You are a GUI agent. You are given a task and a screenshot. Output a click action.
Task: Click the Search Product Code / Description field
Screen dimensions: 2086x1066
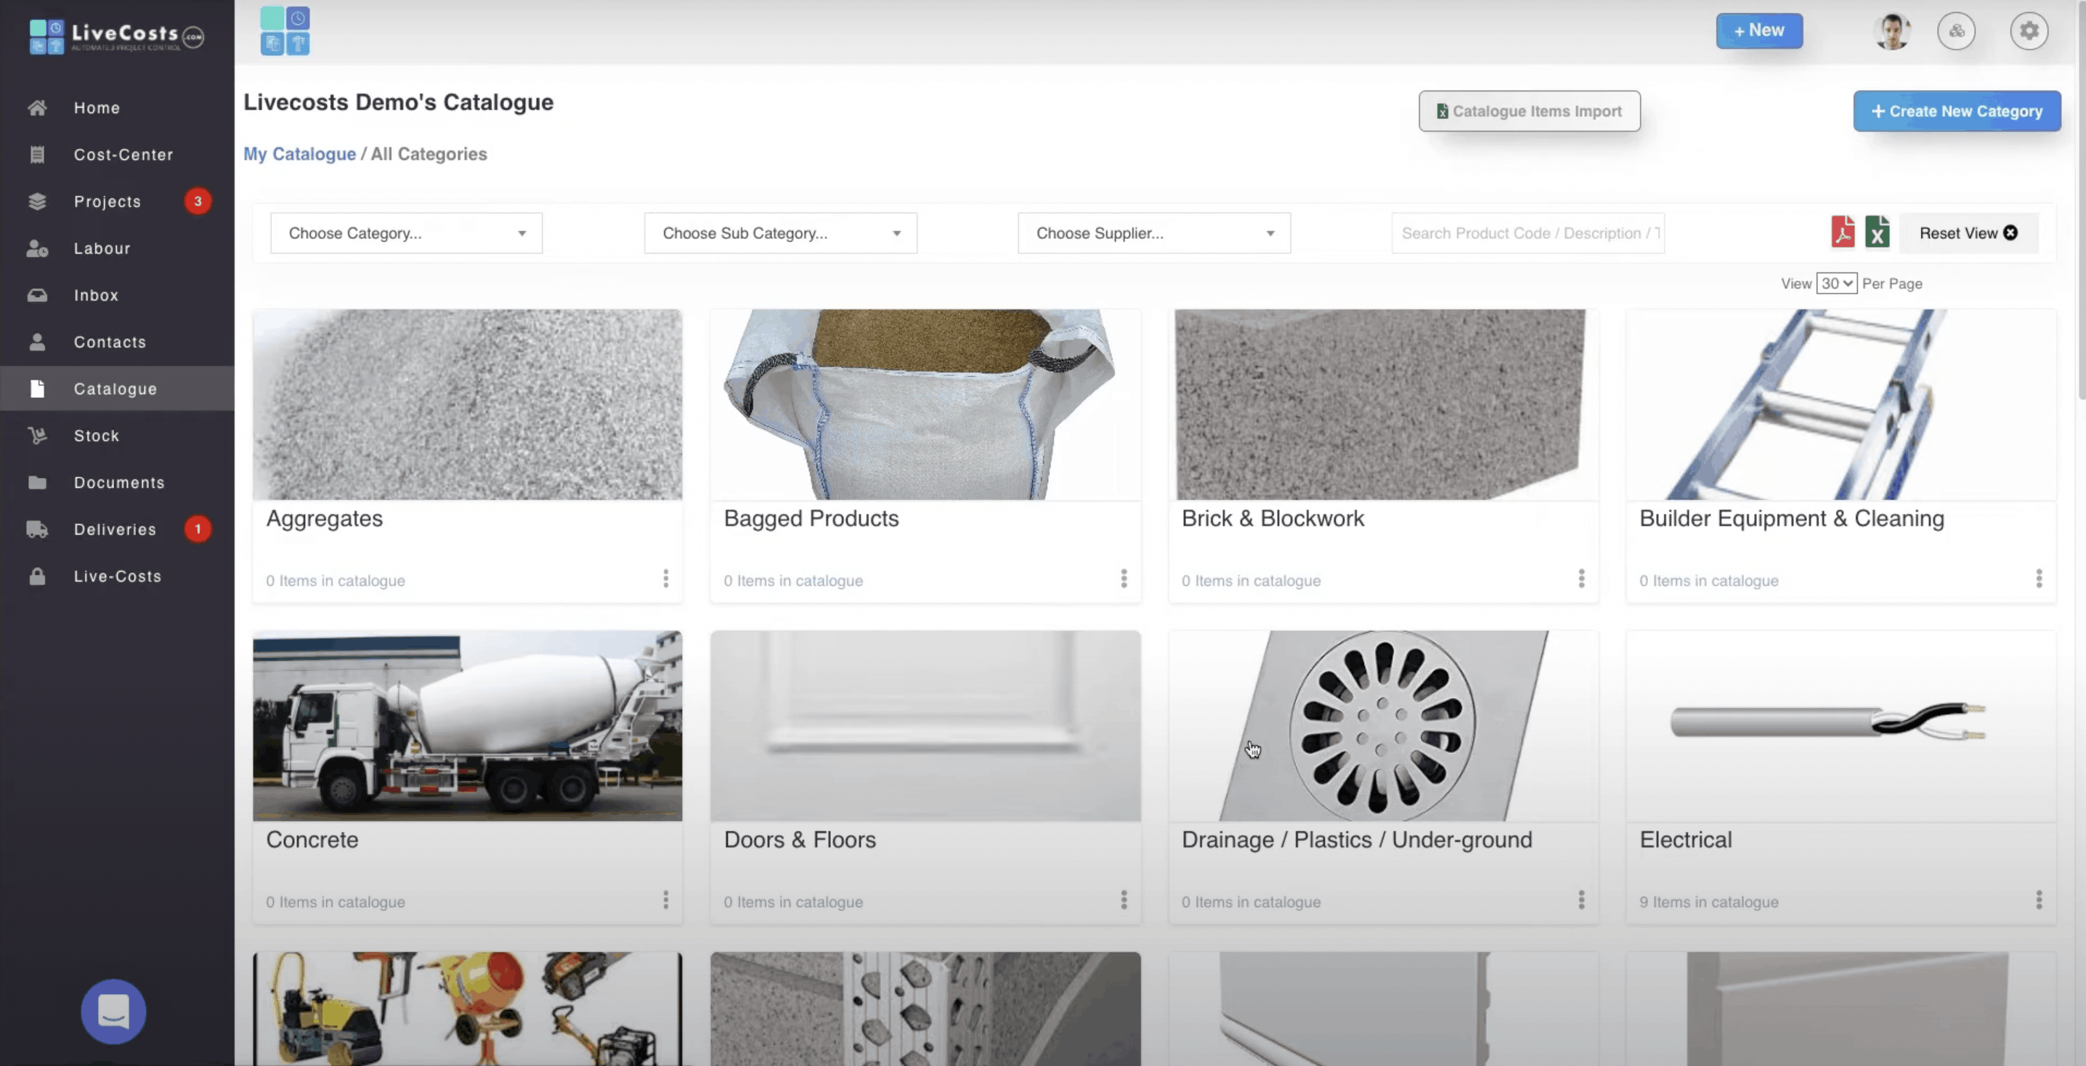[x=1527, y=233]
